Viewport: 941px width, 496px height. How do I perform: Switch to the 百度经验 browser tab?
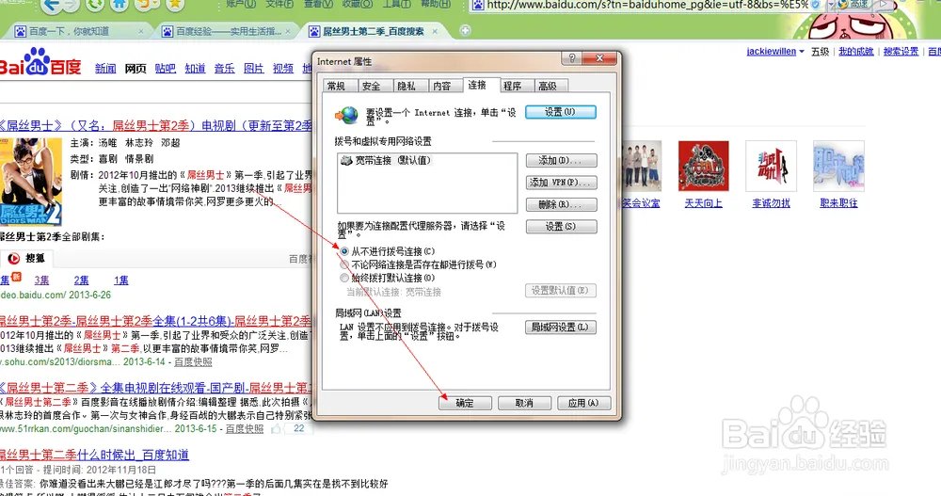pos(223,31)
